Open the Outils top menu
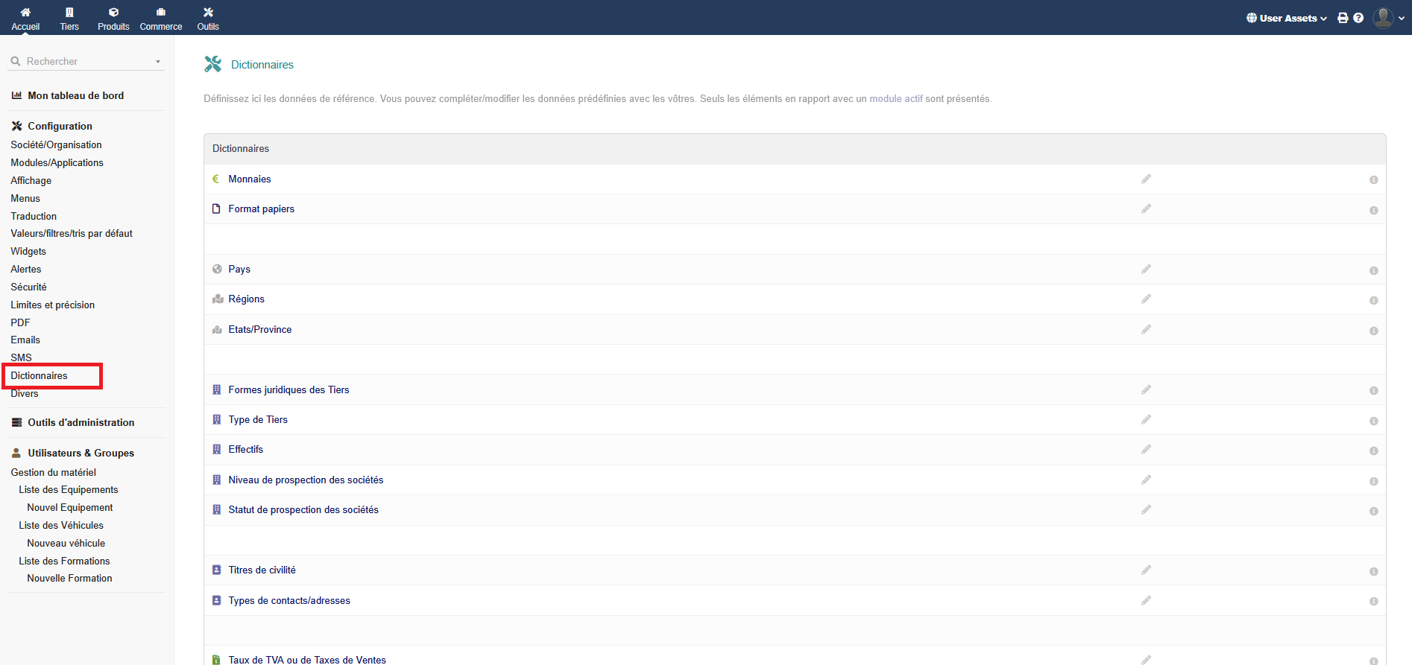Screen dimensions: 1412x665 [208, 18]
